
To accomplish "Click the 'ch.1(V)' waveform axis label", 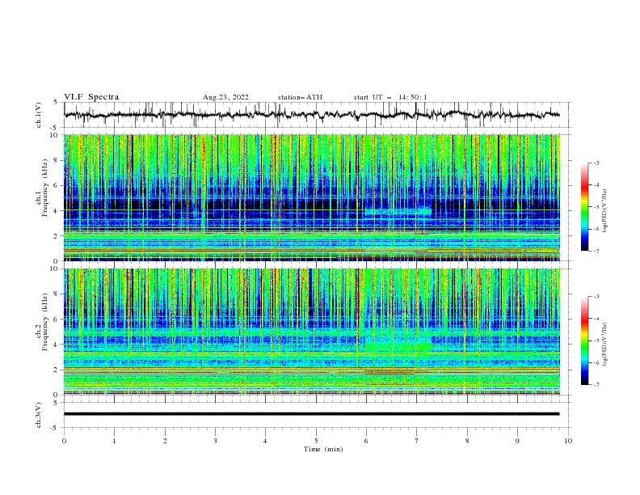I will pyautogui.click(x=39, y=115).
